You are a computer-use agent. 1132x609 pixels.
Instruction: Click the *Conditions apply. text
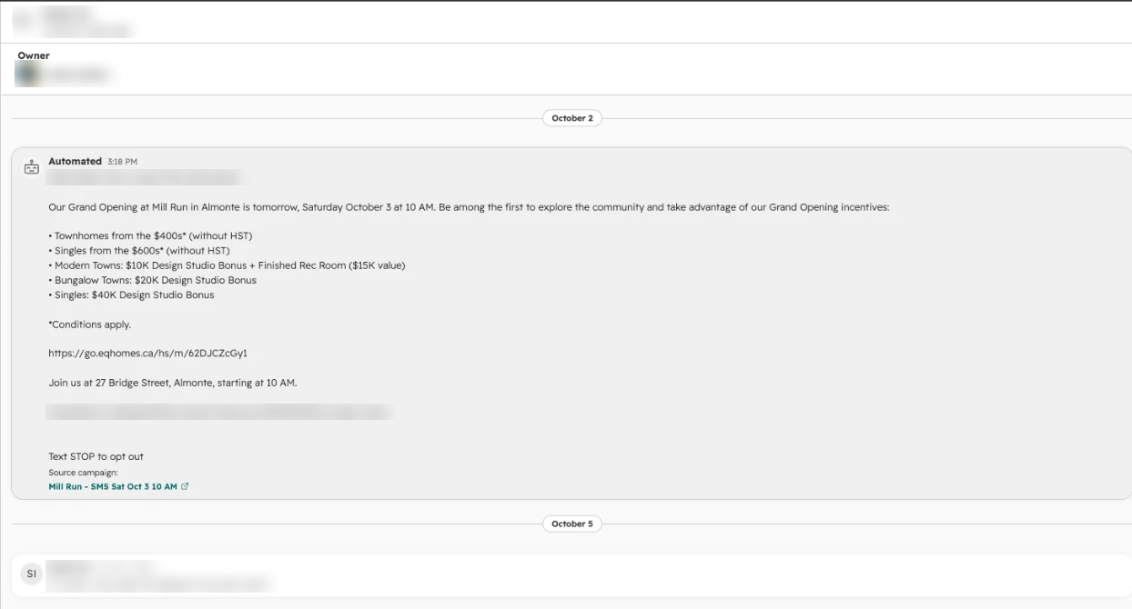pyautogui.click(x=89, y=324)
